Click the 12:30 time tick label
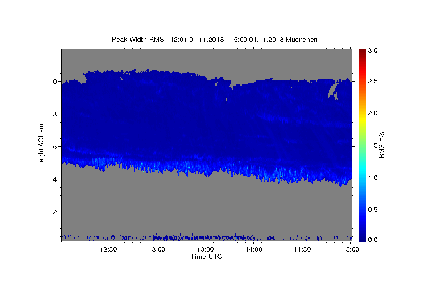 tap(108, 249)
